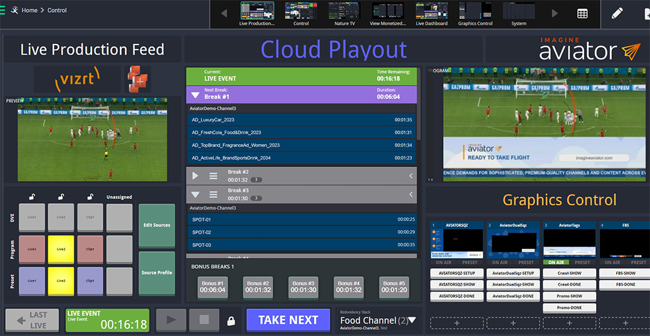Image resolution: width=650 pixels, height=336 pixels.
Task: Select Clip1 in the Preset row
Action: click(90, 281)
